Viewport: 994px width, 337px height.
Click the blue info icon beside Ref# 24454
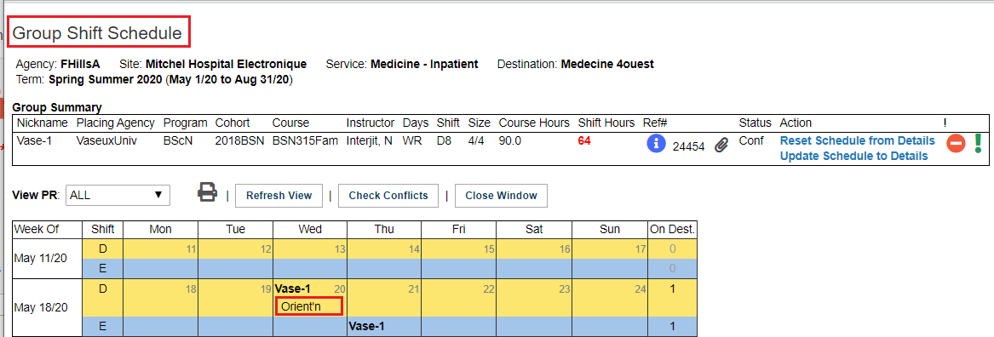click(x=656, y=144)
